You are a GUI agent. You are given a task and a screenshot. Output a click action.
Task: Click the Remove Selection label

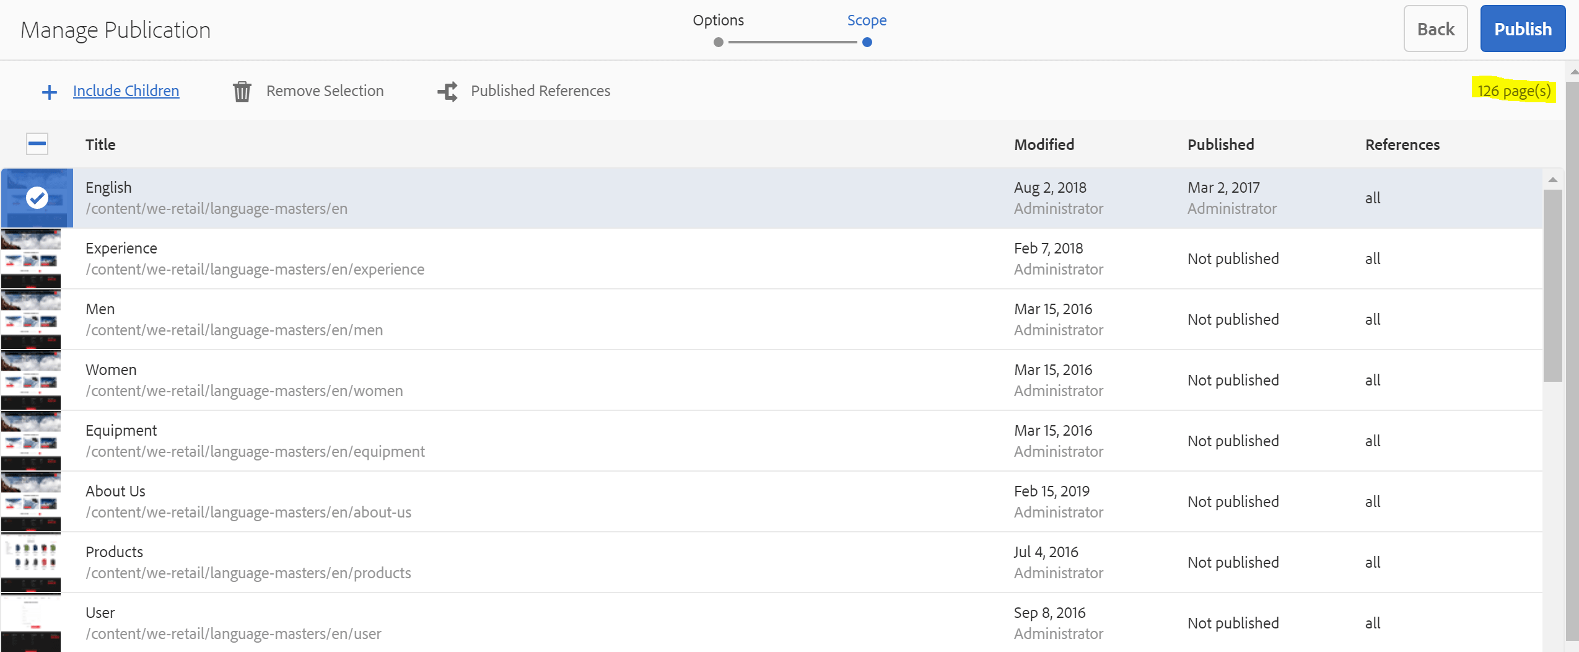click(325, 91)
